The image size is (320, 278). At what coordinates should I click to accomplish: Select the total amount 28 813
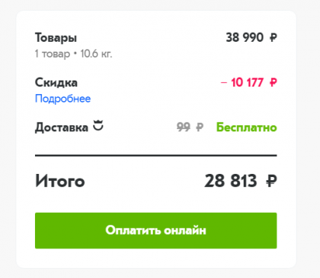(231, 181)
